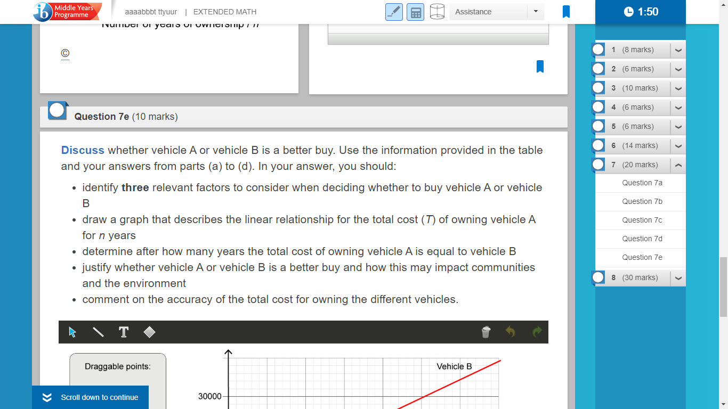Open the calculator tool
This screenshot has width=728, height=409.
click(x=415, y=12)
